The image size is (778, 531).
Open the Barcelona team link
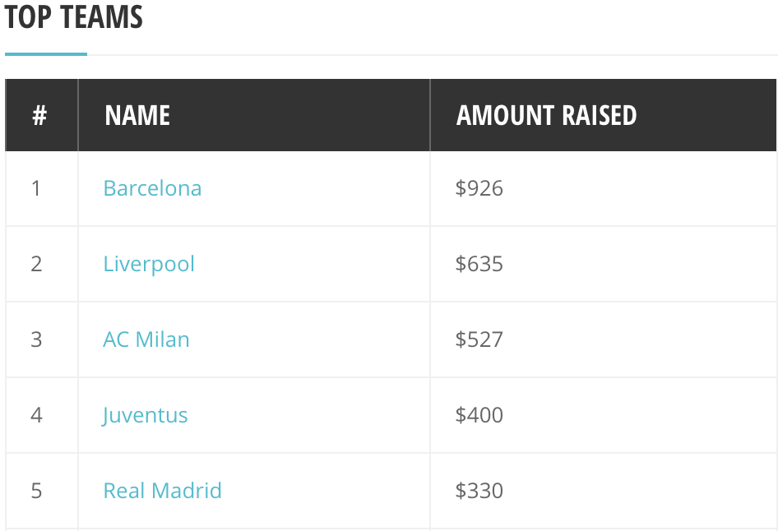click(x=152, y=188)
